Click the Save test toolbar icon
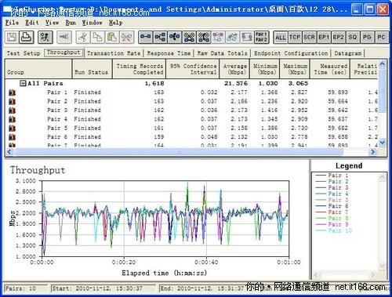The height and width of the screenshot is (297, 392). pyautogui.click(x=12, y=38)
